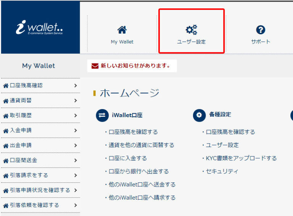293x216 pixels.
Task: Expand the 引落依頼を確認する chevron arrow
Action: tap(76, 205)
